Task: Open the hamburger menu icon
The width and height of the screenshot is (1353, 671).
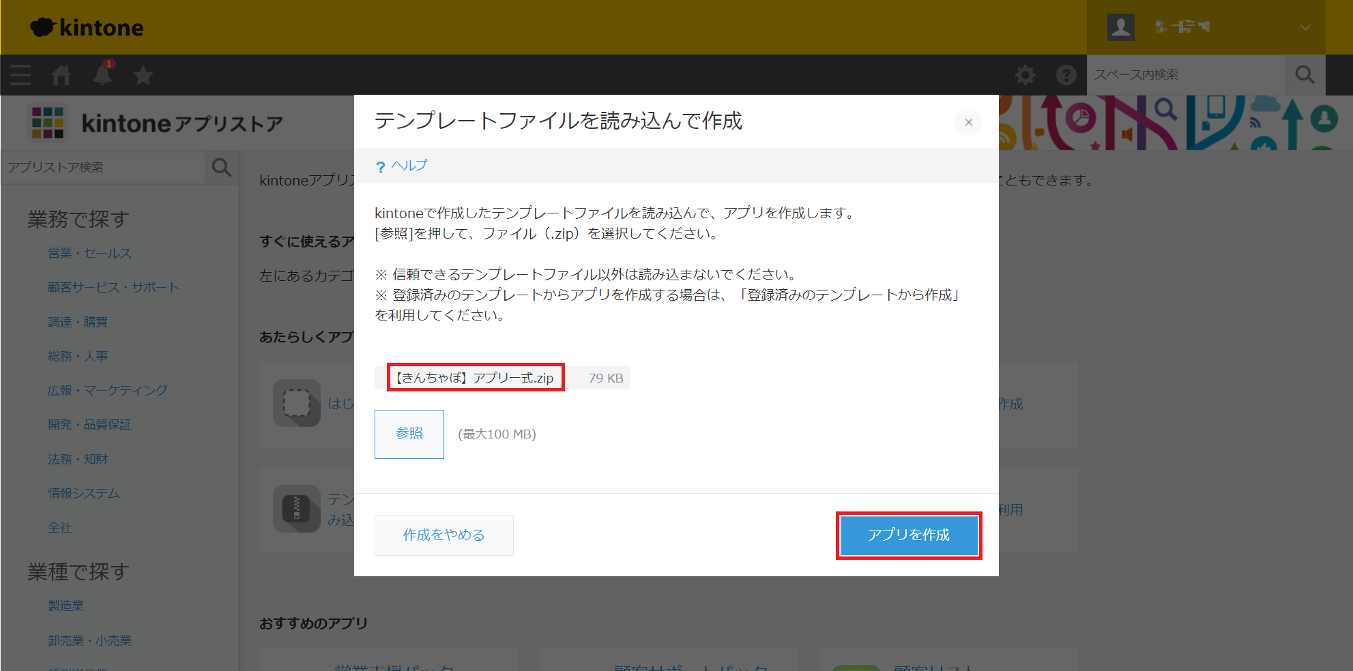Action: (x=20, y=75)
